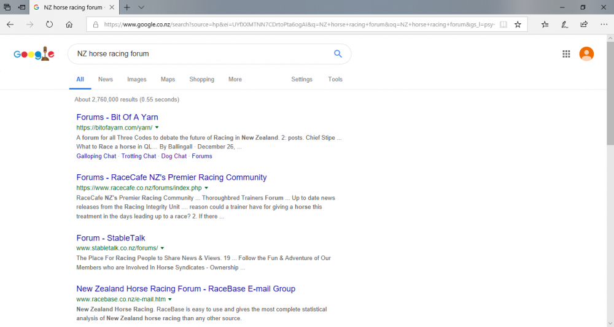Set these tabs aside icon
The width and height of the screenshot is (614, 327).
pyautogui.click(x=22, y=7)
